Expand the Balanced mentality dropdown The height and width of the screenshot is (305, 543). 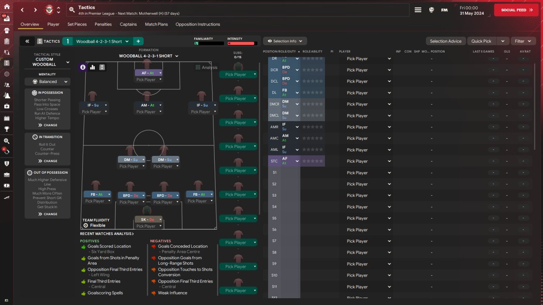pyautogui.click(x=47, y=81)
